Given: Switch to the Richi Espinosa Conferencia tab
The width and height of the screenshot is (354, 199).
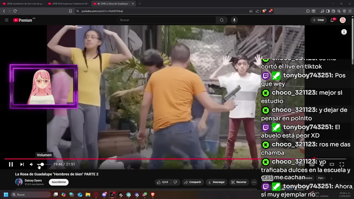Looking at the screenshot, I should coord(68,4).
